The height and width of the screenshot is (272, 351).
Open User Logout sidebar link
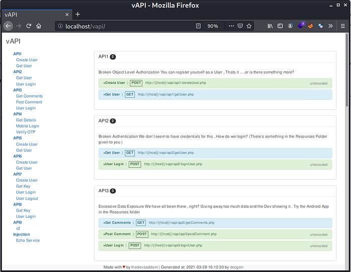[x=27, y=198]
